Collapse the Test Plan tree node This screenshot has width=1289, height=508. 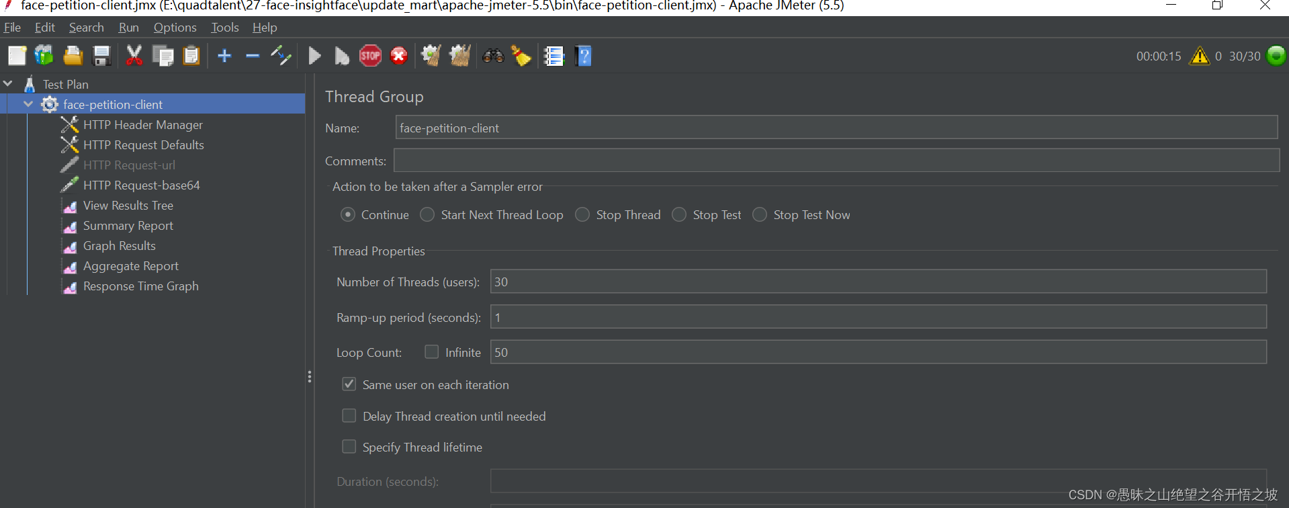point(8,84)
